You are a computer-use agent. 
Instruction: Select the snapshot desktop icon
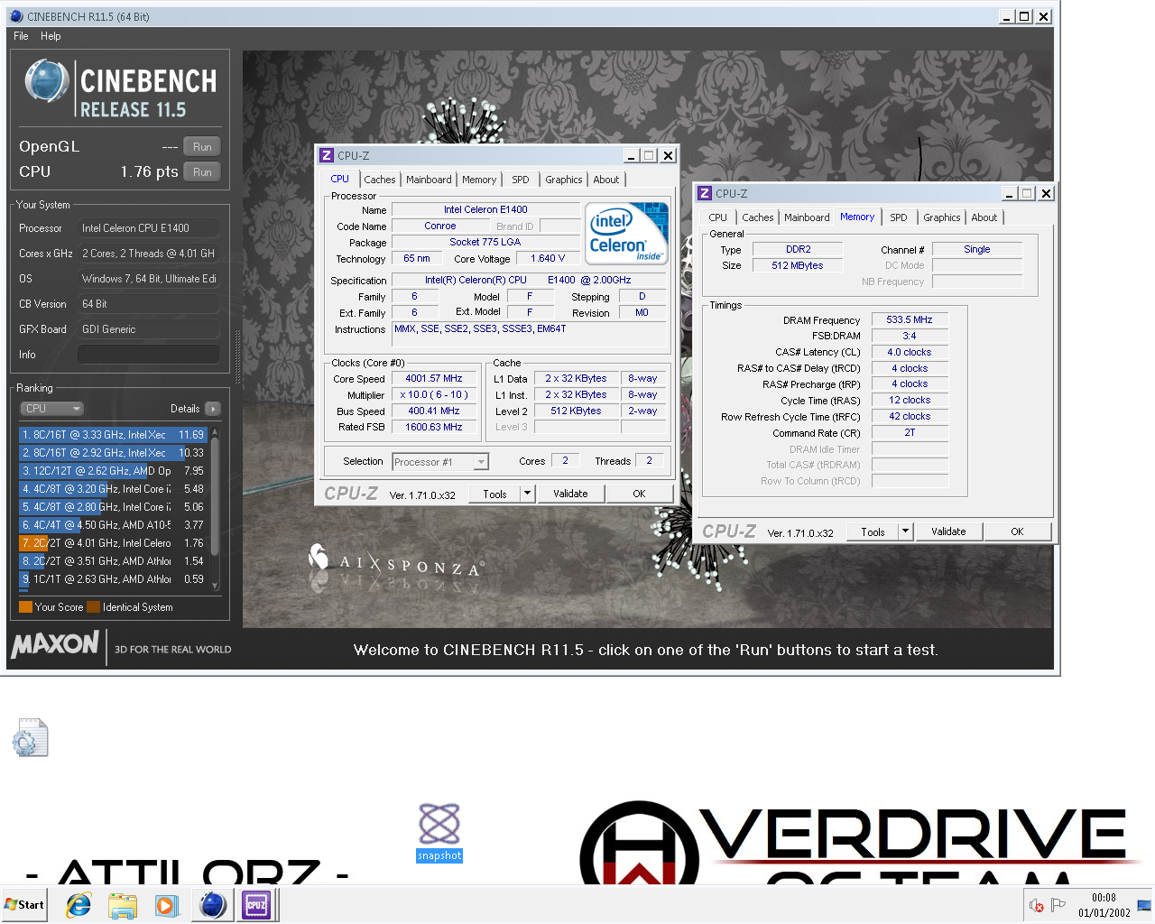(x=439, y=833)
